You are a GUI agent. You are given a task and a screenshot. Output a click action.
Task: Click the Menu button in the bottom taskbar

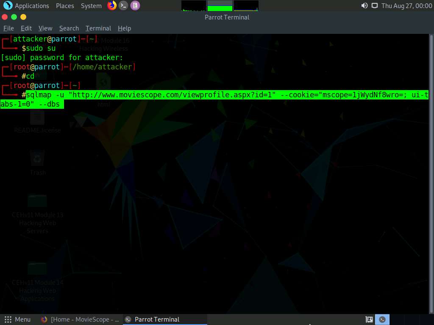click(18, 319)
